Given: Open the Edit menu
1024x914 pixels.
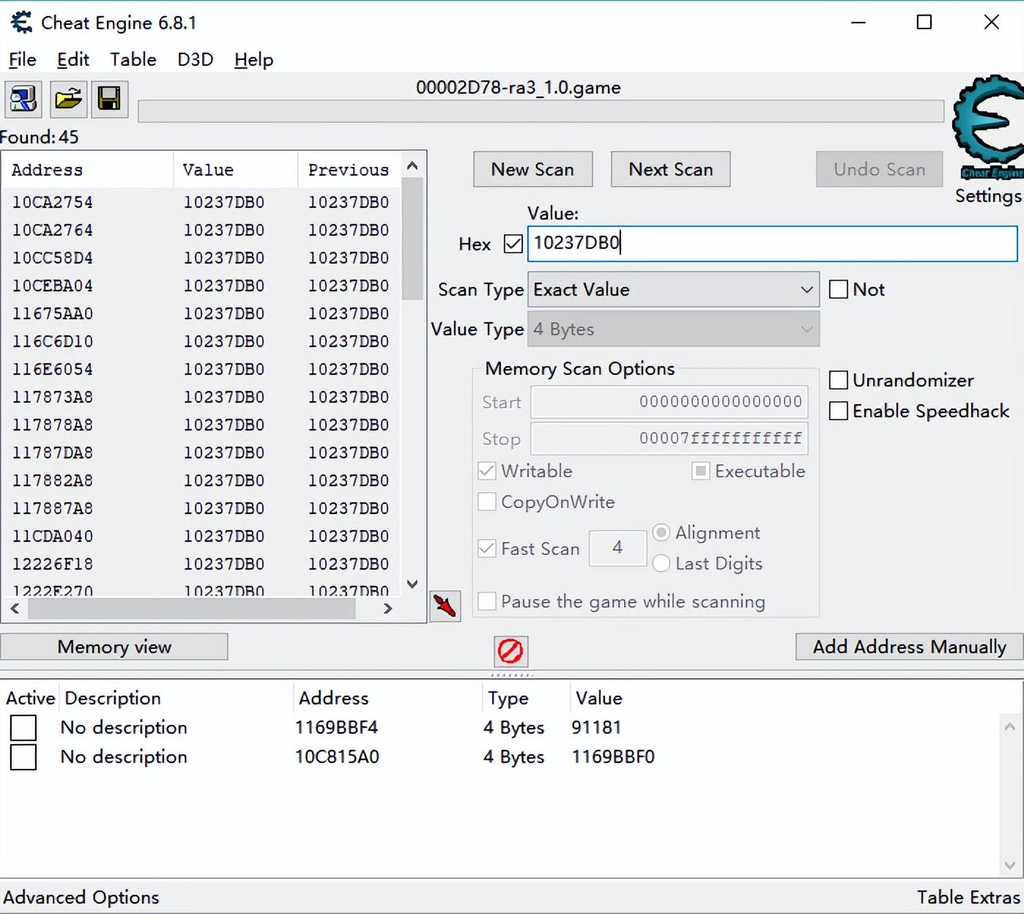Looking at the screenshot, I should 73,59.
